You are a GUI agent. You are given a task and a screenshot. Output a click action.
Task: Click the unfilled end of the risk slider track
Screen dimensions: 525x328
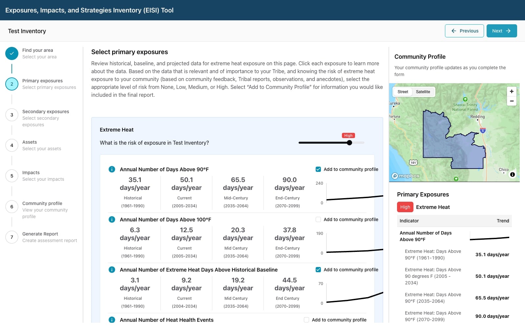click(358, 143)
